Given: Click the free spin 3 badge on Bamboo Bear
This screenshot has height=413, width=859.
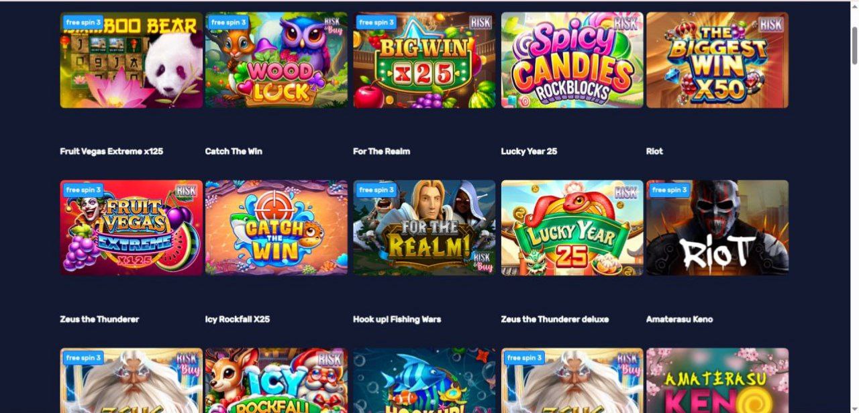Looking at the screenshot, I should click(83, 22).
